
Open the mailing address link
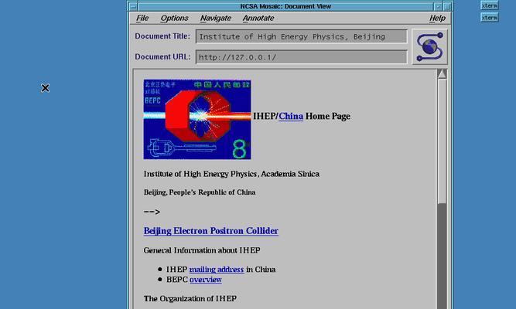tap(217, 270)
